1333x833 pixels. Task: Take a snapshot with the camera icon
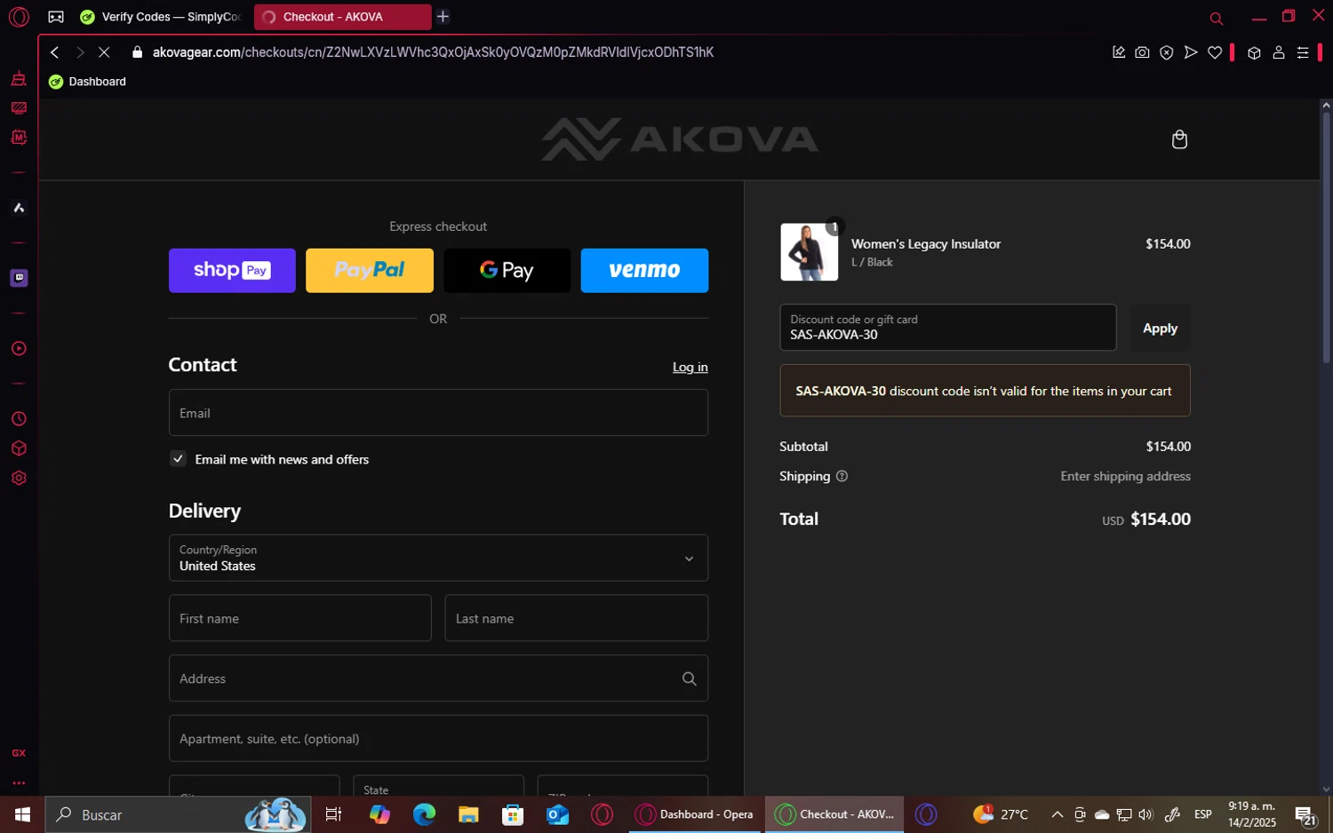click(x=1142, y=52)
